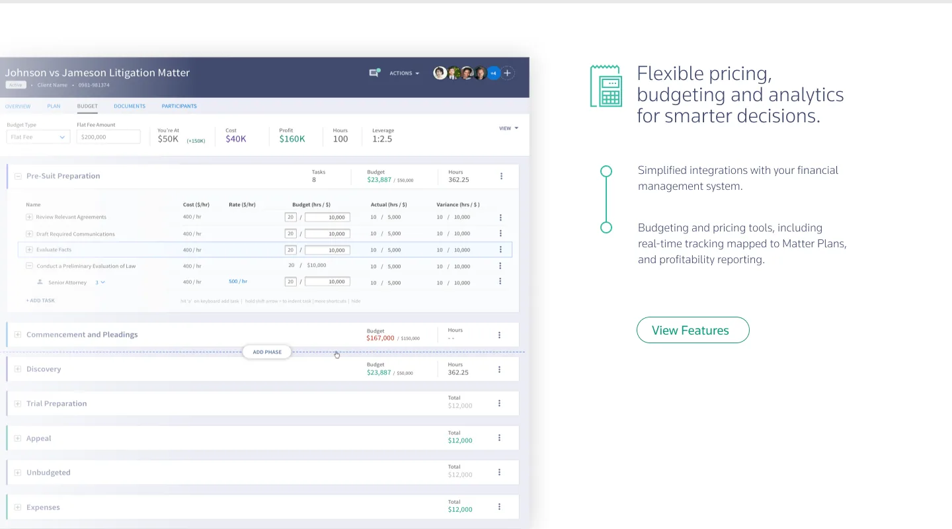Click the 500 / hr rate link
This screenshot has height=529, width=952.
(x=238, y=282)
